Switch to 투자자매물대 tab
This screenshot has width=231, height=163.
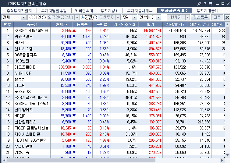click(207, 11)
